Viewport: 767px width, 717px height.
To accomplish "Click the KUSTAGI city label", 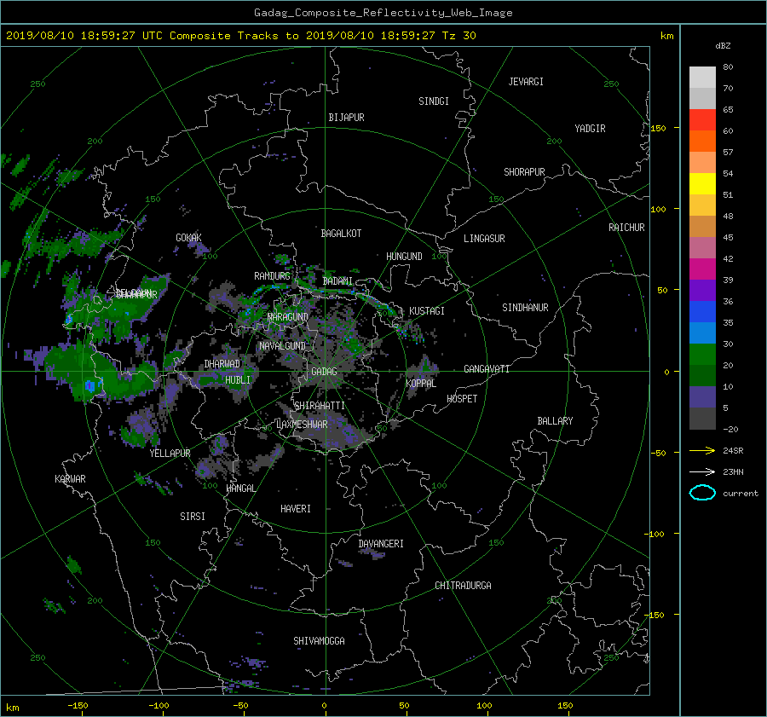I will [x=427, y=311].
